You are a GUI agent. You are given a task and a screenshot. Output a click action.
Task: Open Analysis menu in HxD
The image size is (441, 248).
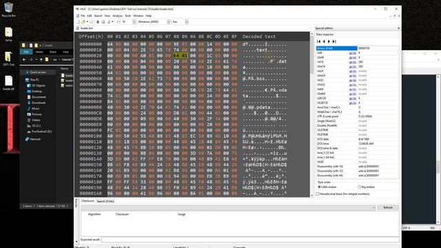click(117, 16)
